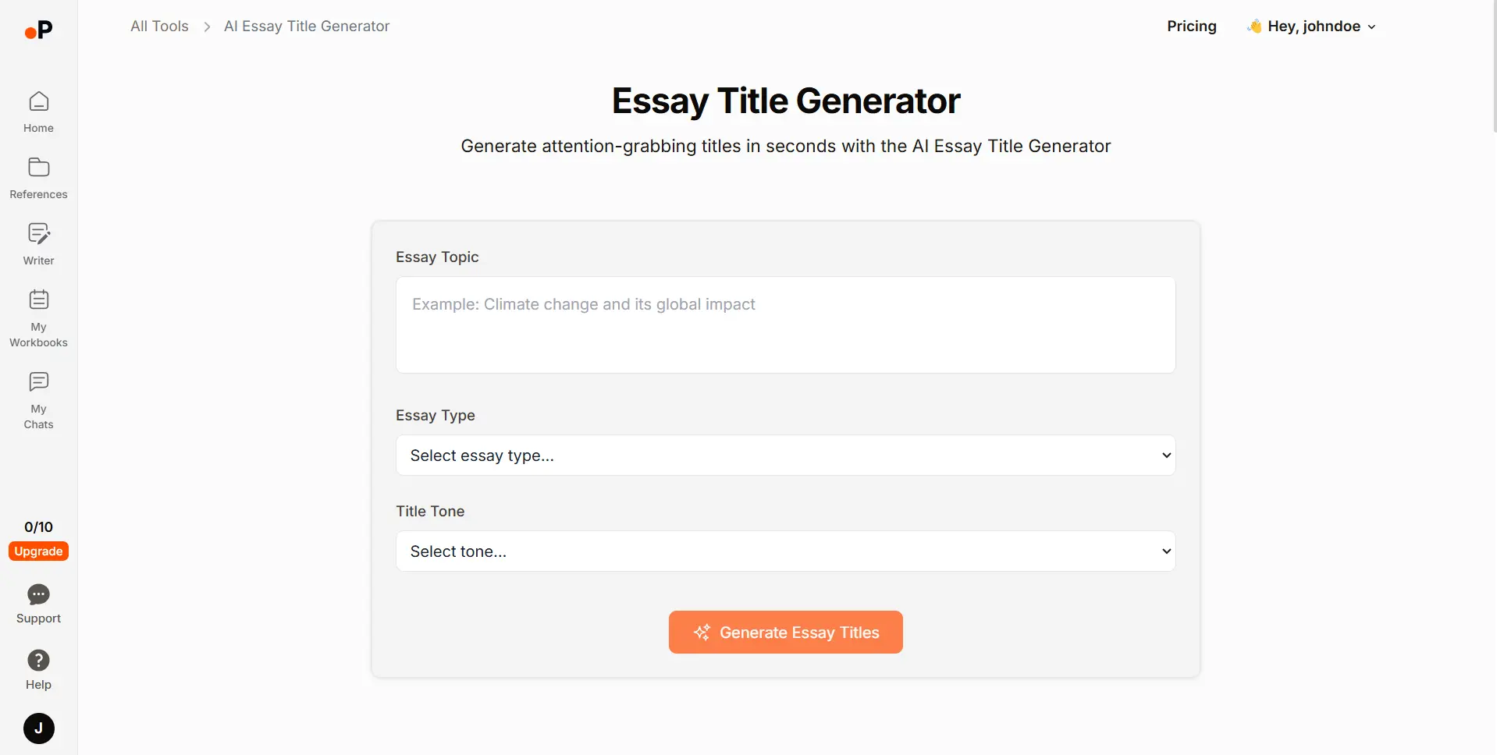Screen dimensions: 1497x755
Task: Click the J avatar at the sidebar bottom
Action: point(38,728)
